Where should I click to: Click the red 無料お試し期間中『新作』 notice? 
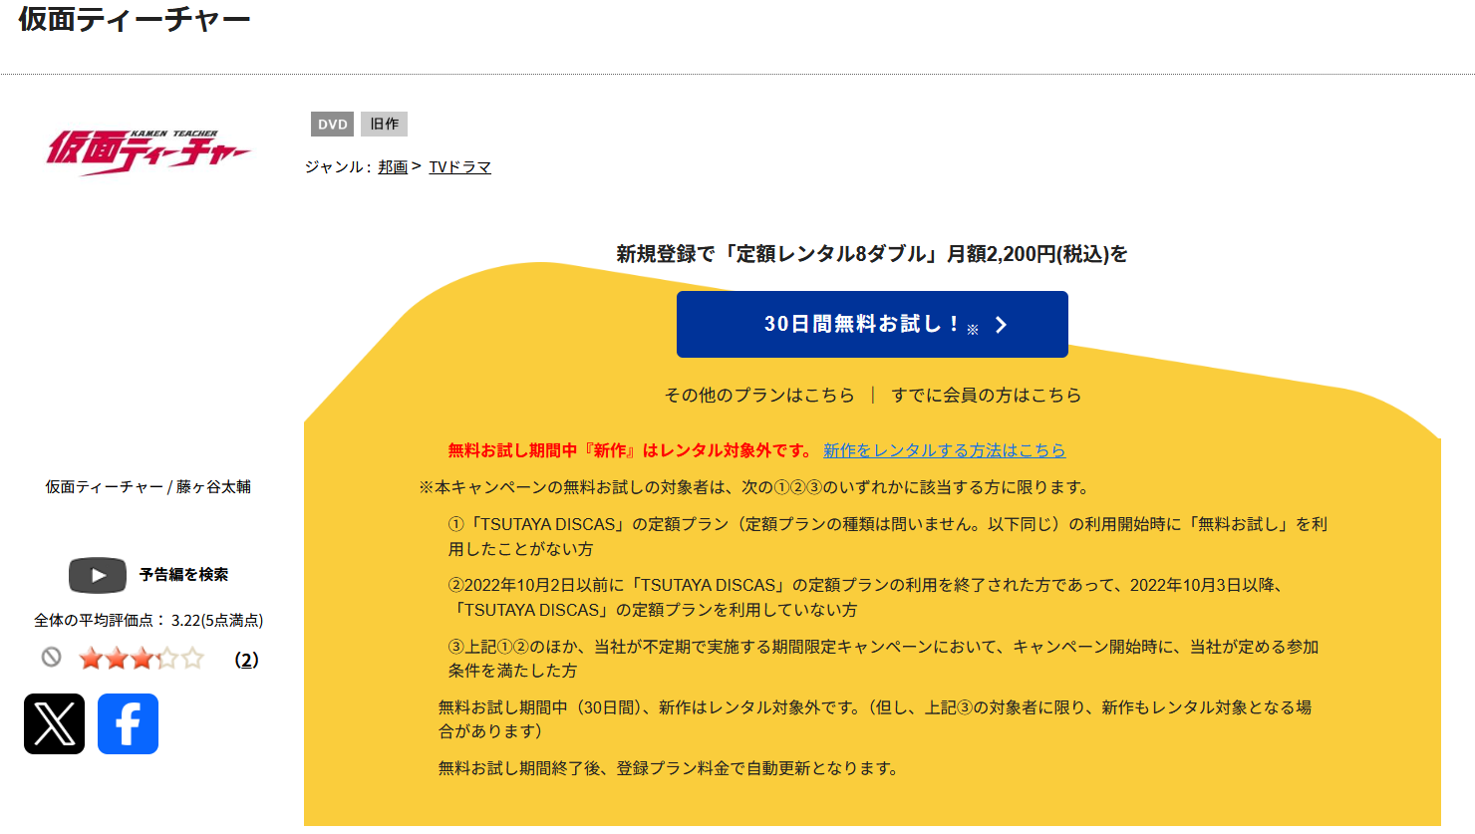click(x=631, y=450)
